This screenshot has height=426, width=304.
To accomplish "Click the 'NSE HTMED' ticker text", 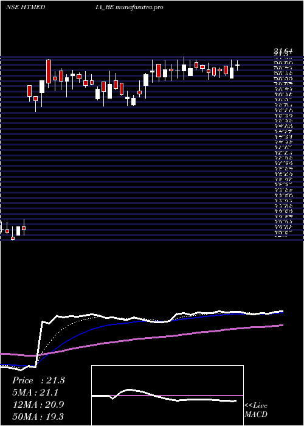I will point(26,7).
